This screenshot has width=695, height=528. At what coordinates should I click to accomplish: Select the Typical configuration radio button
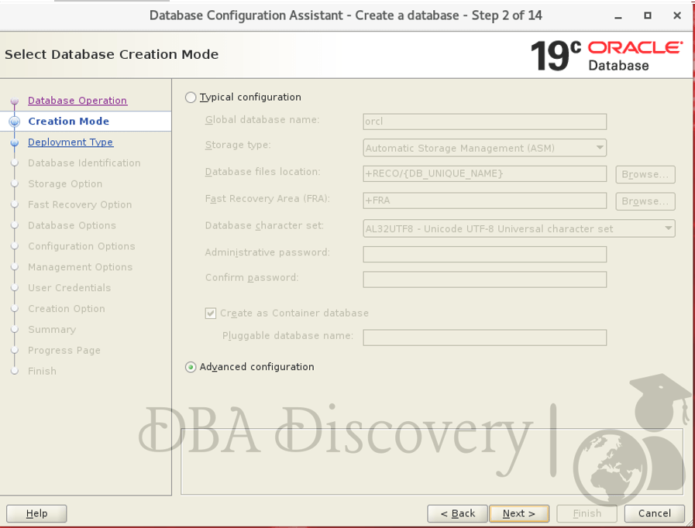[x=191, y=98]
